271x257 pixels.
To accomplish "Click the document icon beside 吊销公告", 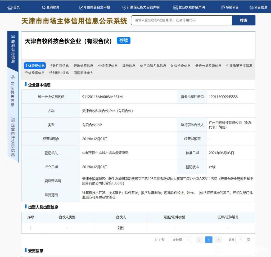I will [223, 7].
